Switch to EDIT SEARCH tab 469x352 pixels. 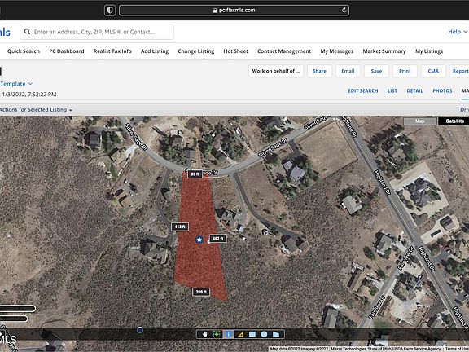363,90
